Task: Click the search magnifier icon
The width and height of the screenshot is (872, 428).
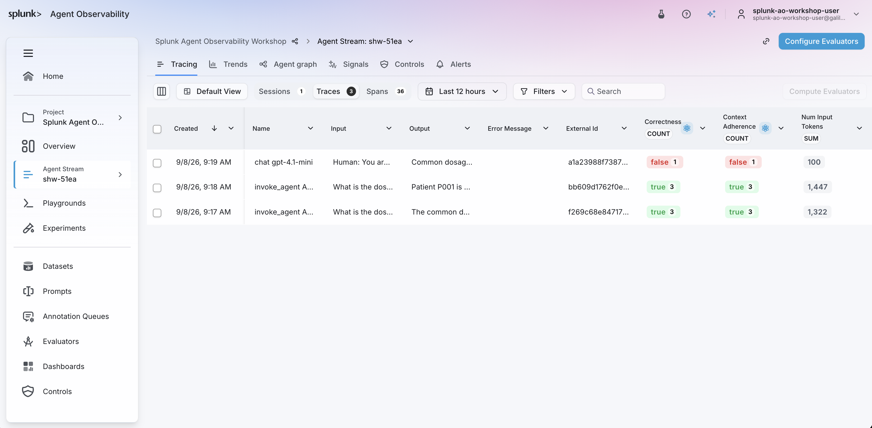Action: click(591, 91)
